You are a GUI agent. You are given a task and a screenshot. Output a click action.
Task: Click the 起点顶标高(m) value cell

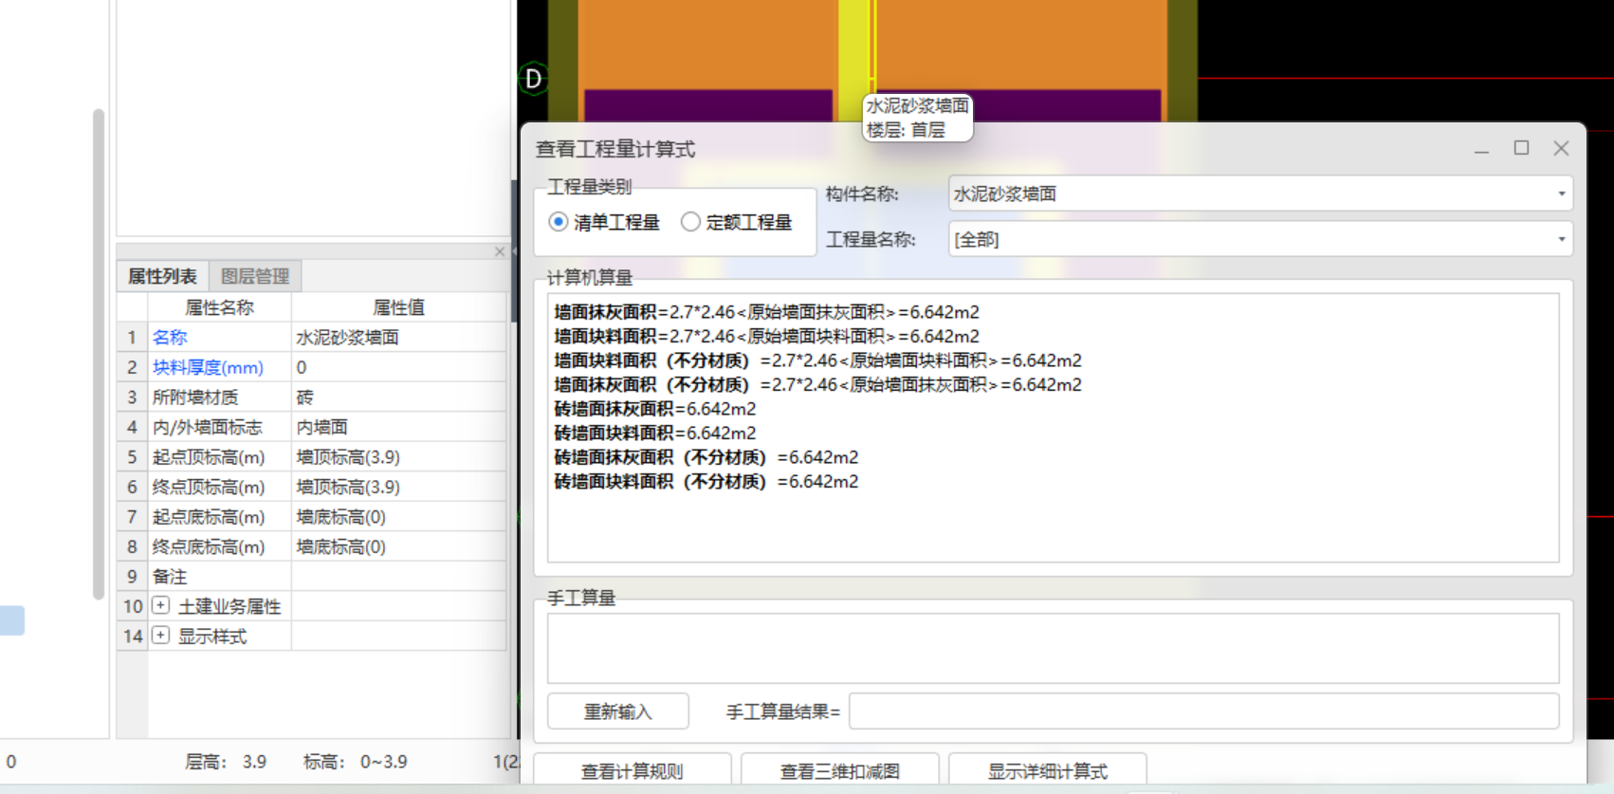398,457
